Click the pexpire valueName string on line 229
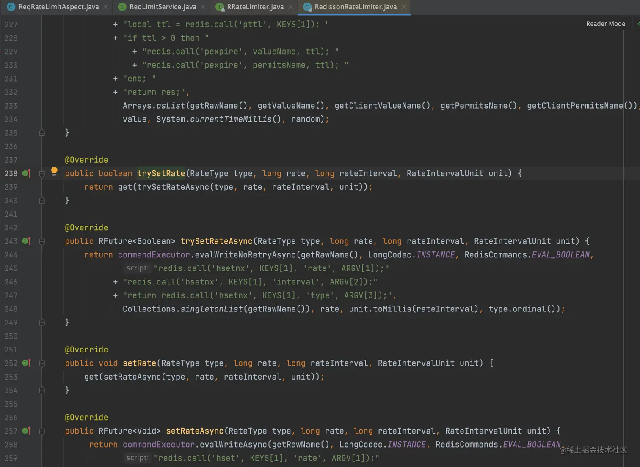 pyautogui.click(x=240, y=51)
